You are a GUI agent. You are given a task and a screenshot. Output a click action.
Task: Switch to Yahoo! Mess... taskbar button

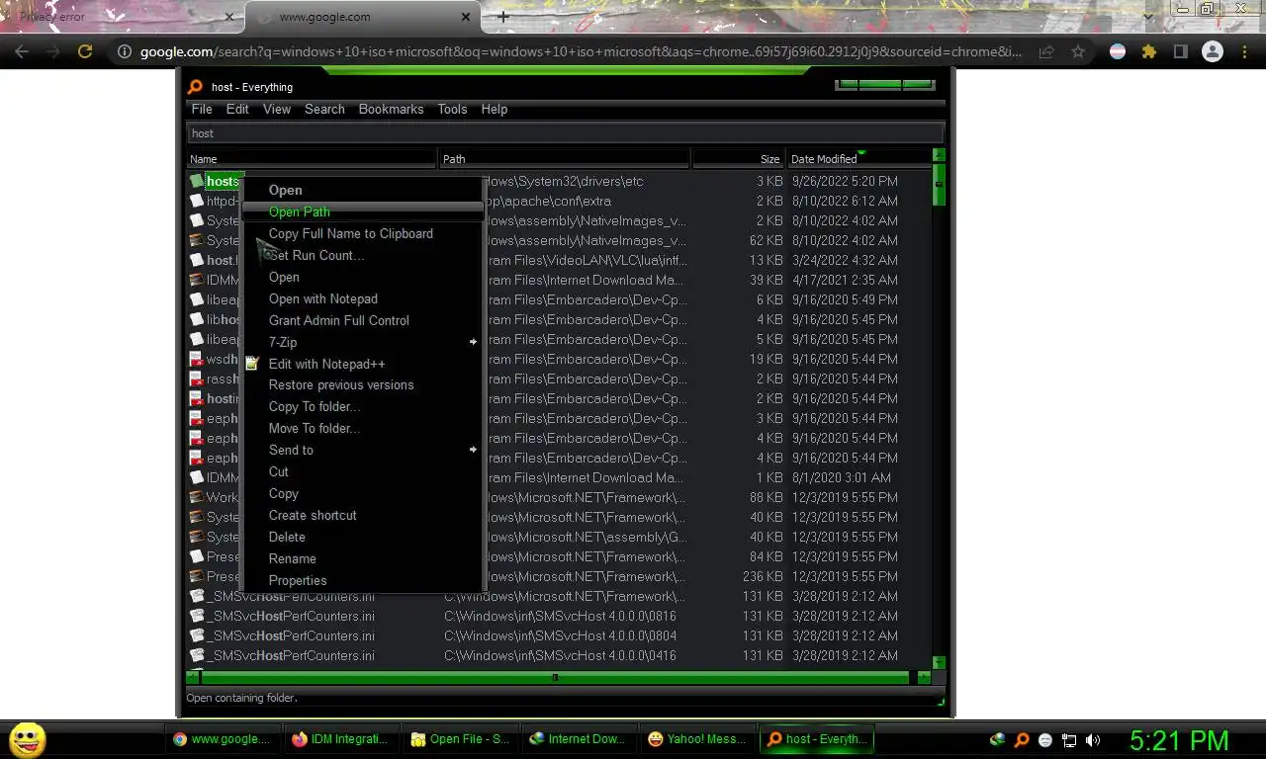pyautogui.click(x=697, y=738)
